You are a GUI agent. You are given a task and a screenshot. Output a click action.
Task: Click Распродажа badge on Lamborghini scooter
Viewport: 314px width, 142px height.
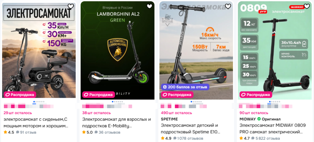coord(99,95)
